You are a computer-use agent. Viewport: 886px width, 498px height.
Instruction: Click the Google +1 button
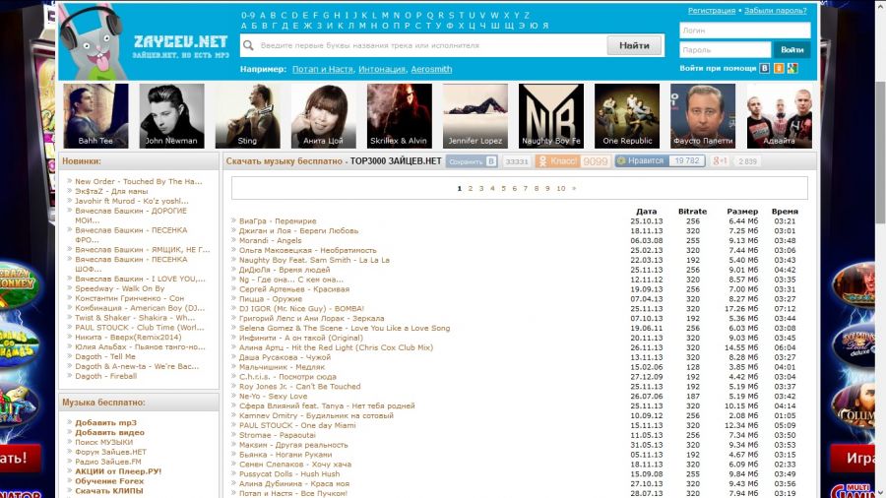(721, 160)
